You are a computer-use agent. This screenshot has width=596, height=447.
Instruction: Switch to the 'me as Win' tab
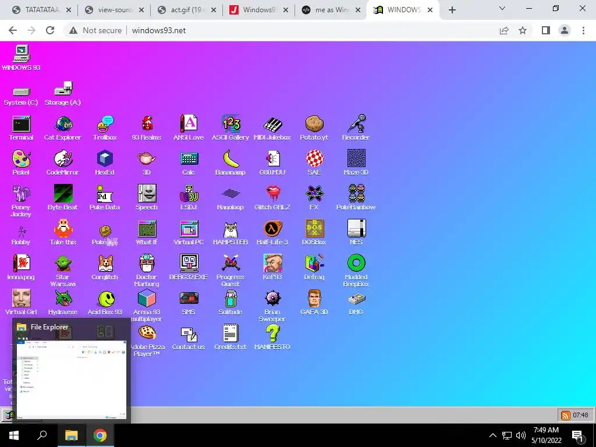coord(330,10)
